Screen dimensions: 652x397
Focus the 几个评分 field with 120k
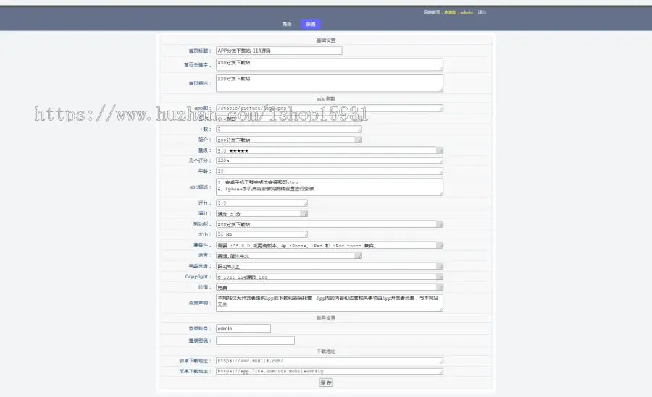pyautogui.click(x=330, y=161)
